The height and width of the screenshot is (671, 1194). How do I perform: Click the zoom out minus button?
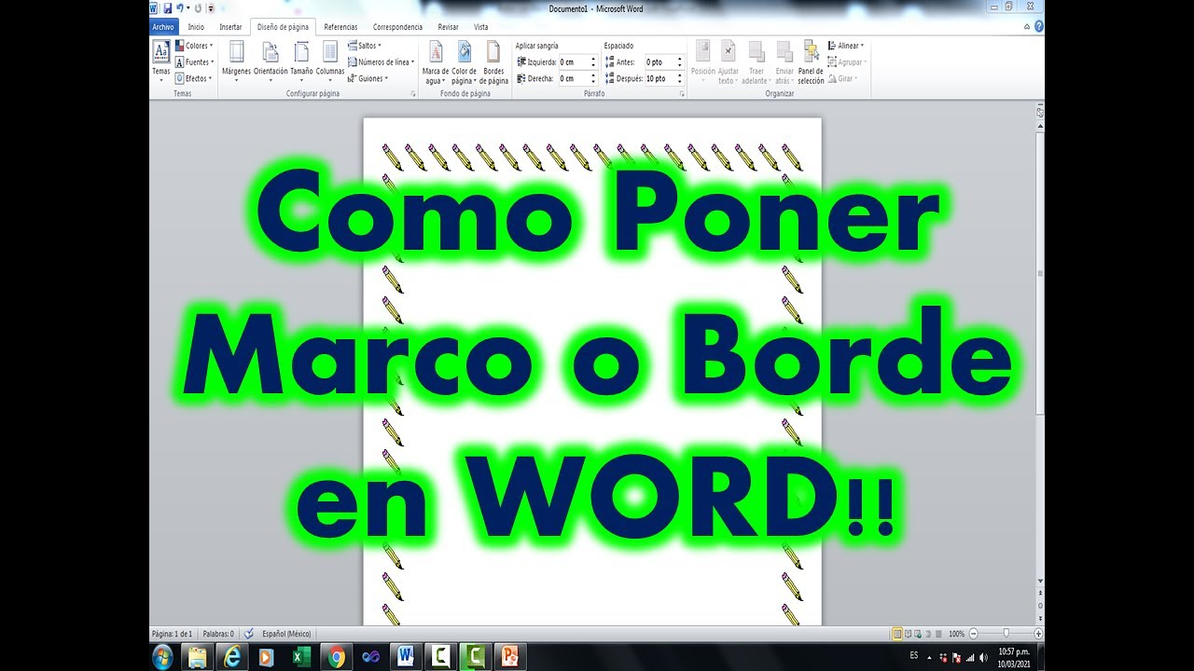click(x=974, y=634)
